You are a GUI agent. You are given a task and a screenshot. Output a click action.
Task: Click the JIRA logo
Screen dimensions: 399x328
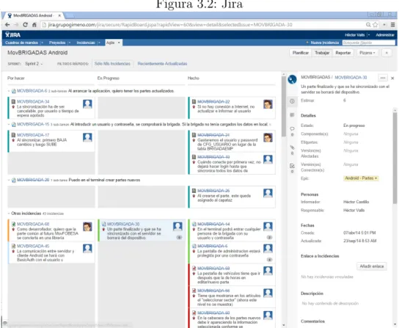click(x=12, y=34)
